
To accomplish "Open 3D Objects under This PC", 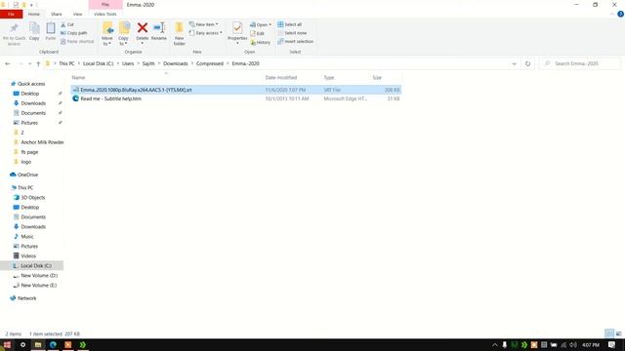I will click(x=32, y=197).
